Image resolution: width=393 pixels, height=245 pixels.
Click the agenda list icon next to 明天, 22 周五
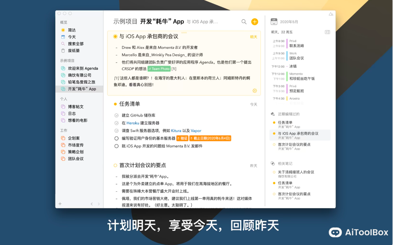327,31
